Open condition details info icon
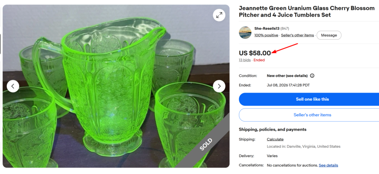The height and width of the screenshot is (174, 379). (312, 76)
